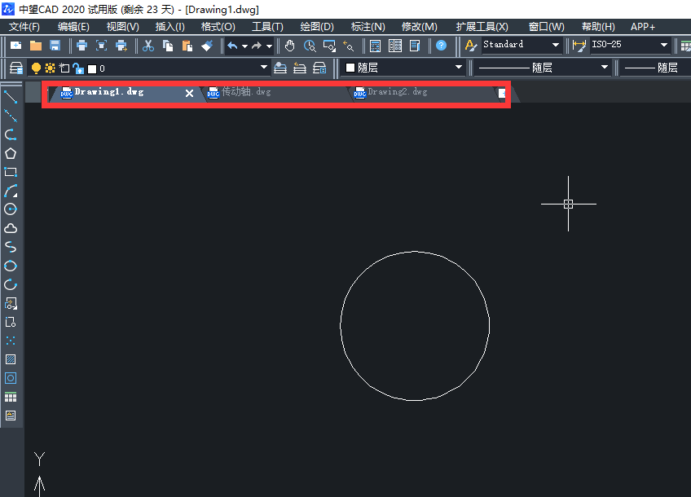Activate the Pan hand tool
The image size is (691, 497).
pyautogui.click(x=290, y=46)
